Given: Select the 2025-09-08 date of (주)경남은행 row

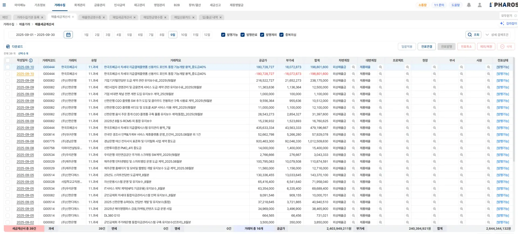Looking at the screenshot, I should (x=25, y=141).
